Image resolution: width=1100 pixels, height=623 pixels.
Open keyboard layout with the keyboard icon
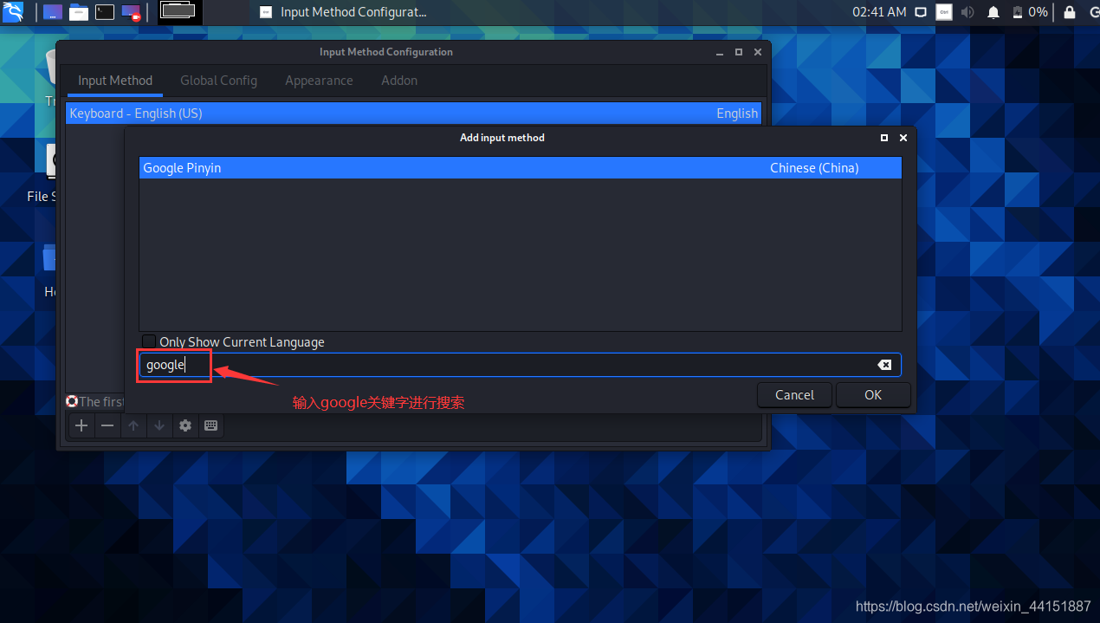point(210,425)
